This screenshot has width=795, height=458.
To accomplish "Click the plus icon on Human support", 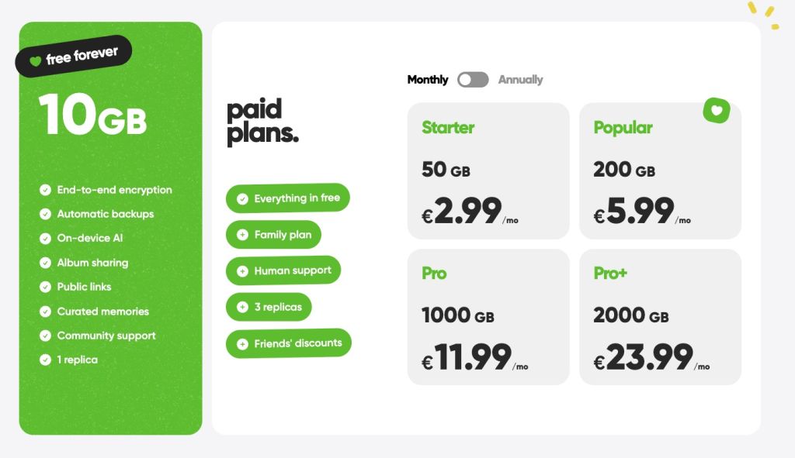I will pyautogui.click(x=242, y=271).
